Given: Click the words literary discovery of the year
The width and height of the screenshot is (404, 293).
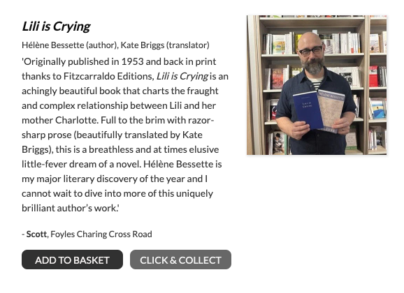Looking at the screenshot, I should tap(124, 179).
